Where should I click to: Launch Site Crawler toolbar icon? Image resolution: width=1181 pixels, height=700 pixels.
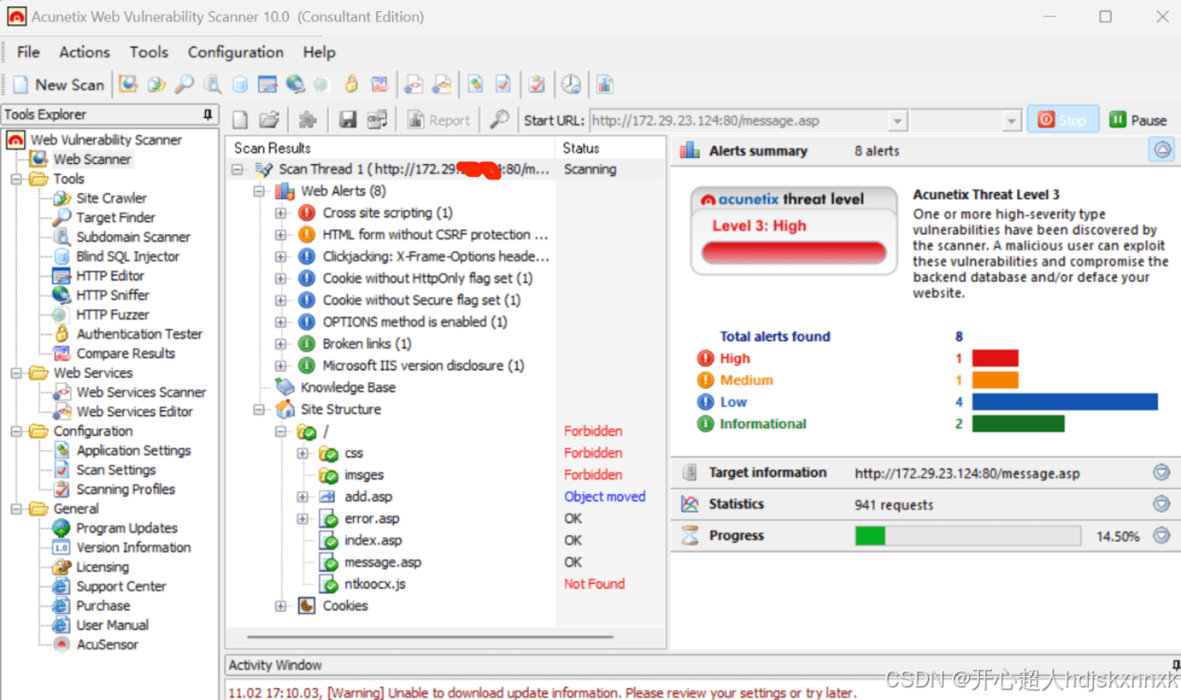click(156, 84)
